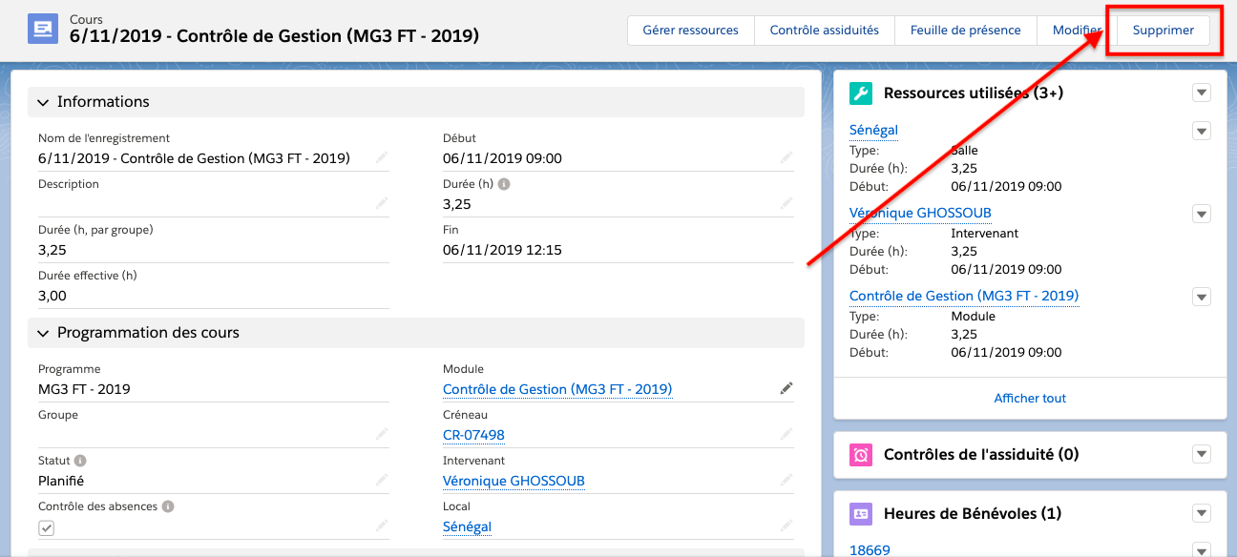Image resolution: width=1237 pixels, height=557 pixels.
Task: Open dropdown menu for Ressources utilisées panel
Action: point(1202,93)
